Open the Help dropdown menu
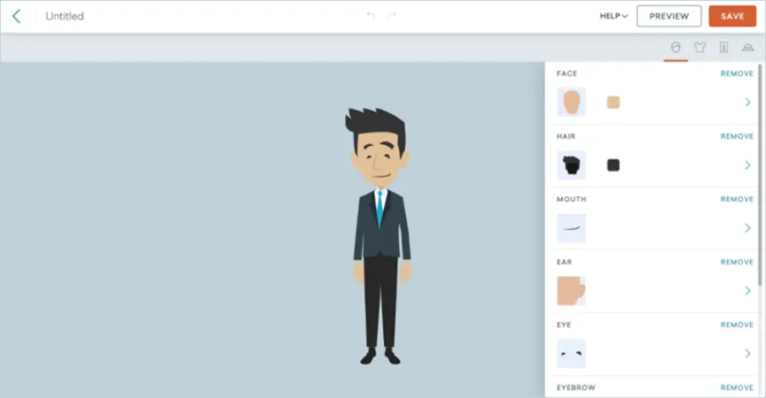 tap(614, 16)
